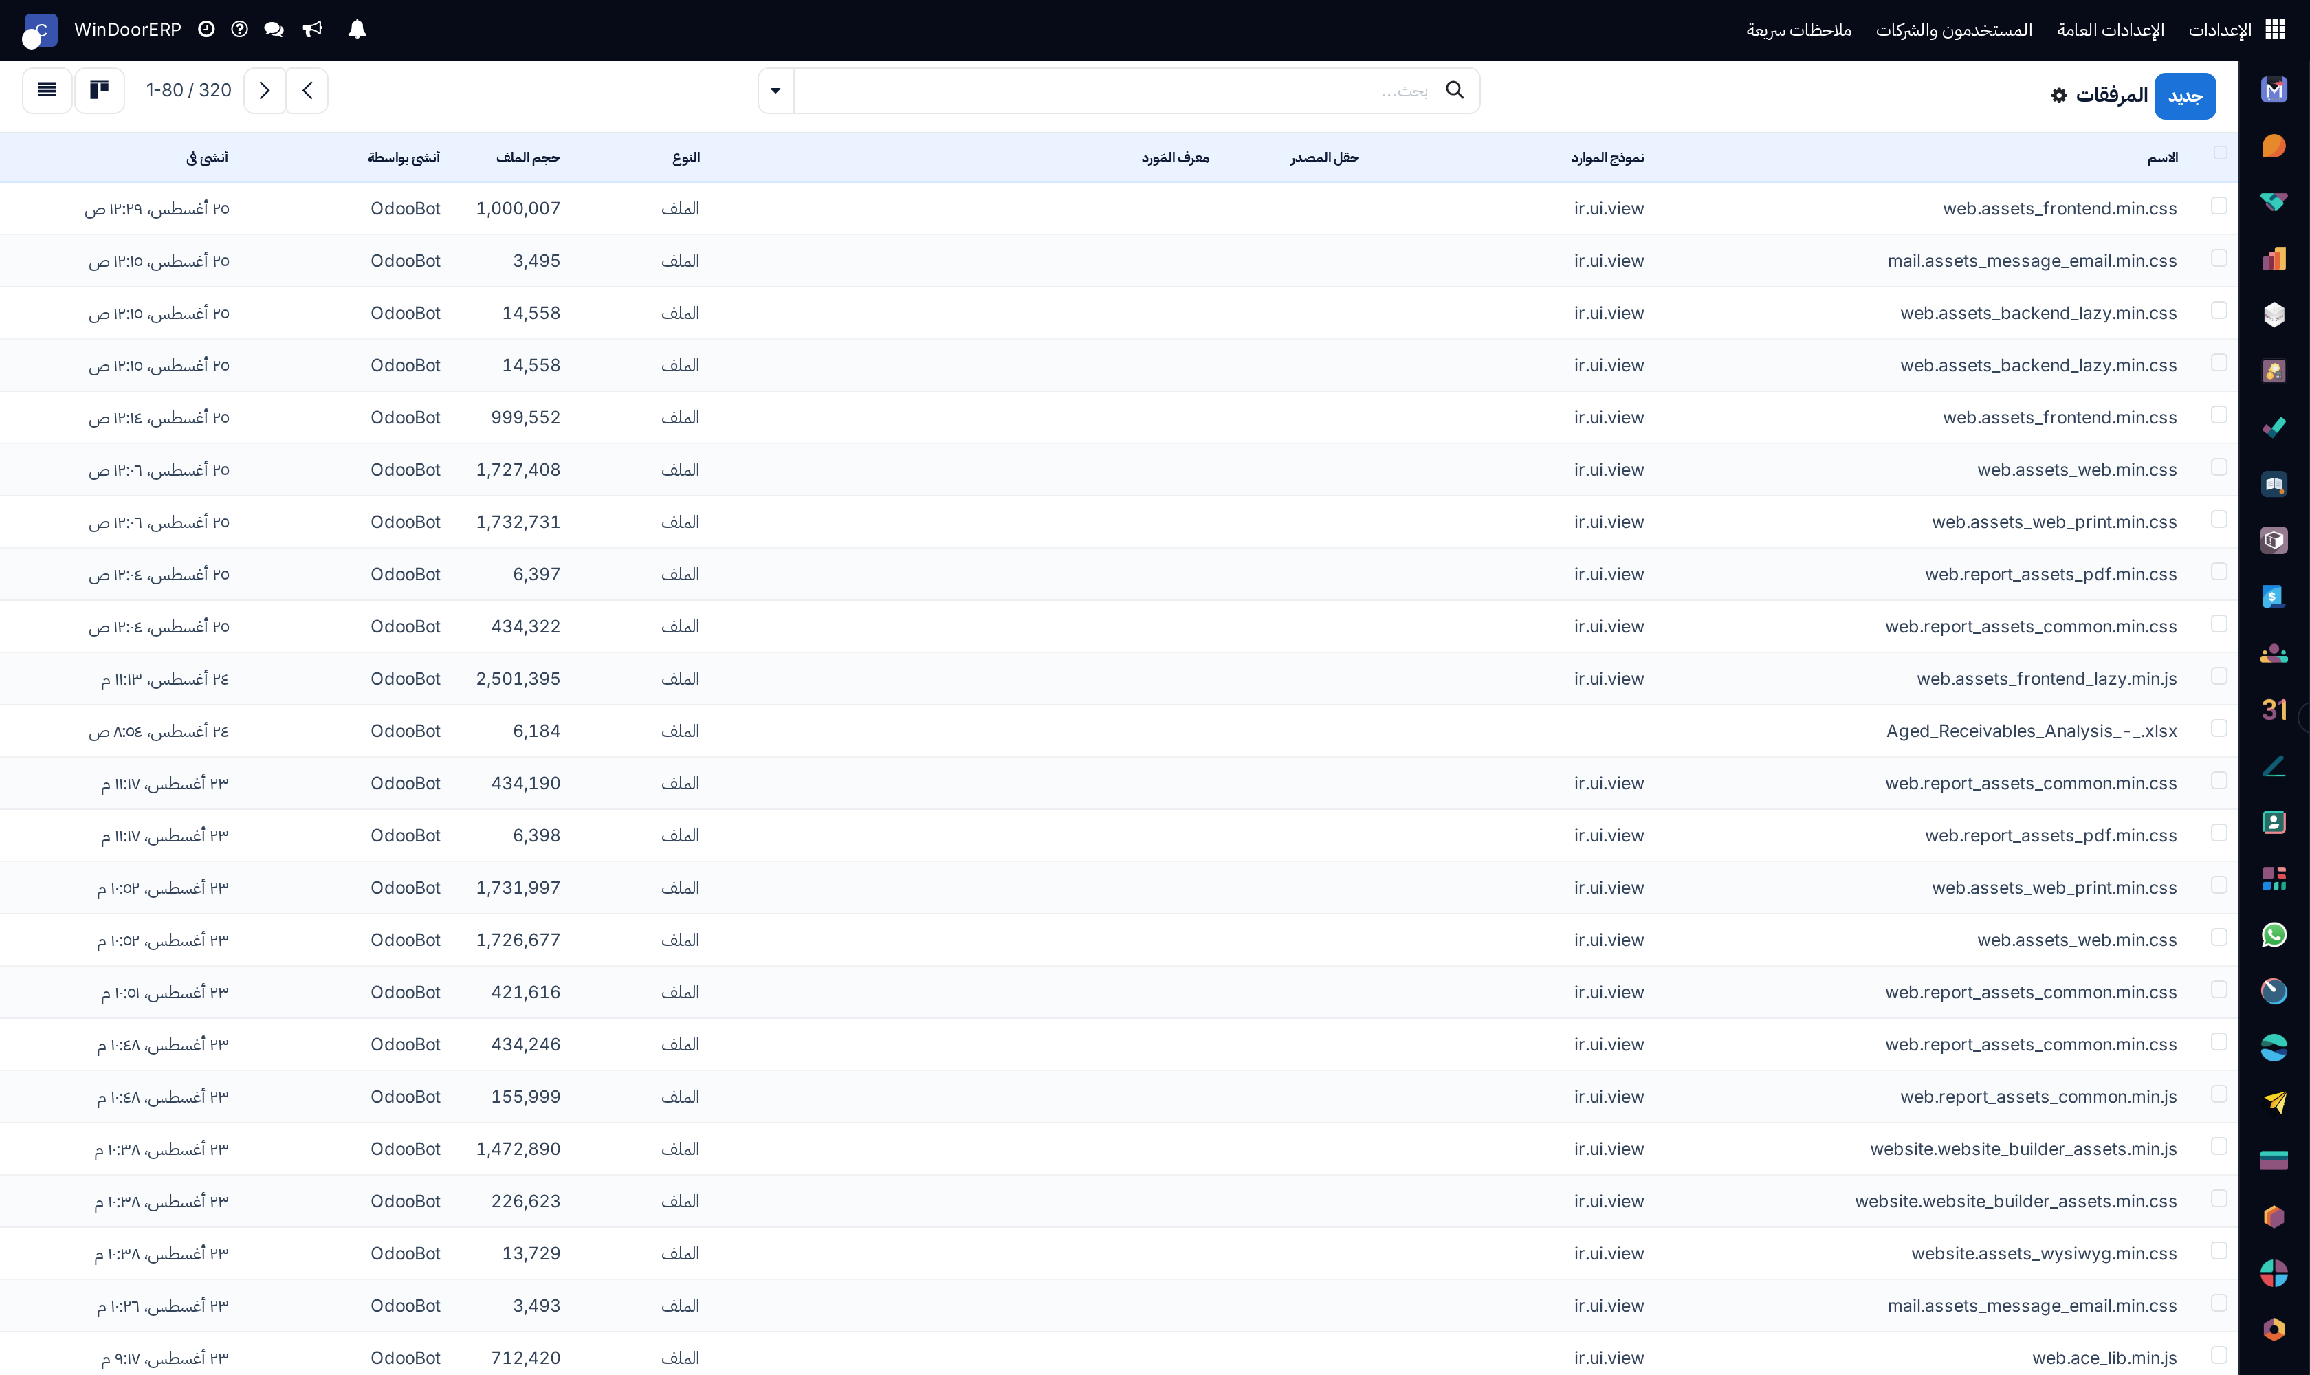Sort by نموذج الموارد column header
Image resolution: width=2310 pixels, height=1375 pixels.
pyautogui.click(x=1607, y=157)
